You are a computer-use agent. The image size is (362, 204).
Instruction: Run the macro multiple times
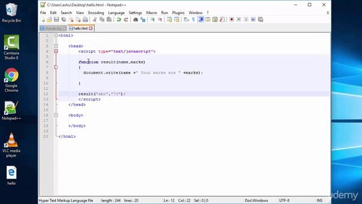253,20
